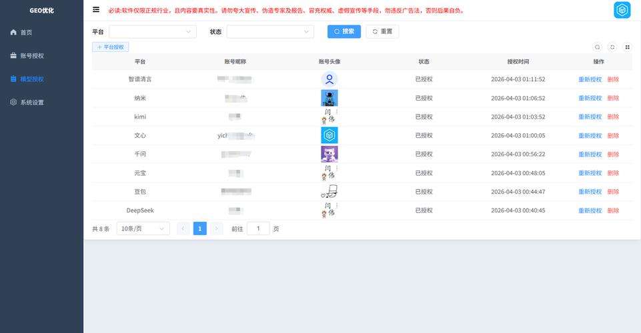Click 删除 for 豆包 row
641x333 pixels.
(x=613, y=191)
